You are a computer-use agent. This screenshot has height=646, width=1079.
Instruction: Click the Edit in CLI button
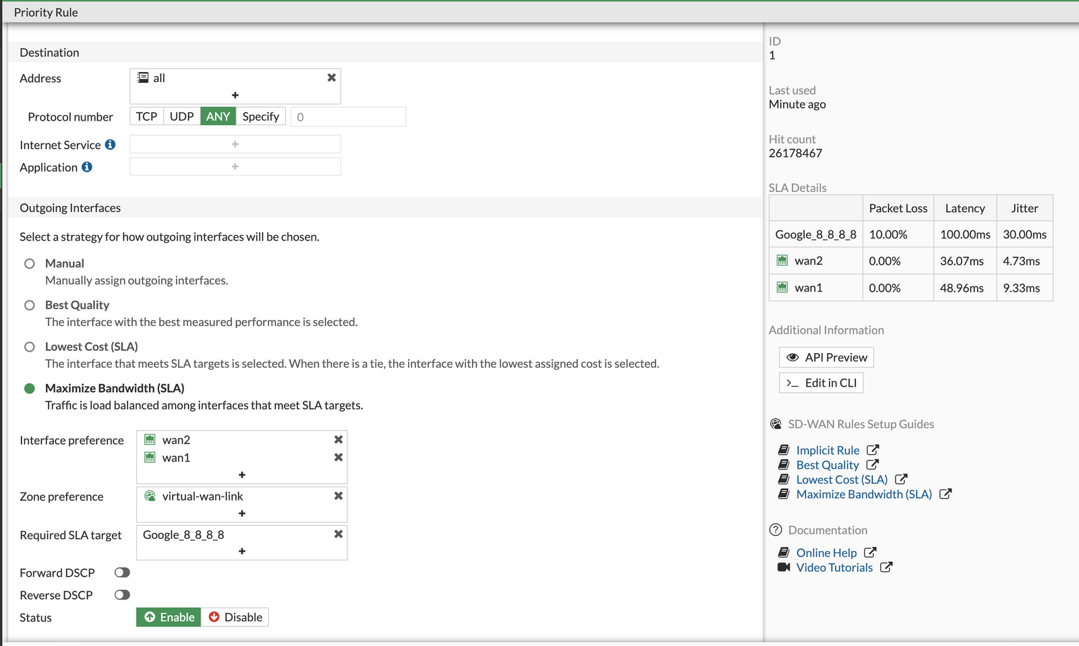tap(821, 383)
